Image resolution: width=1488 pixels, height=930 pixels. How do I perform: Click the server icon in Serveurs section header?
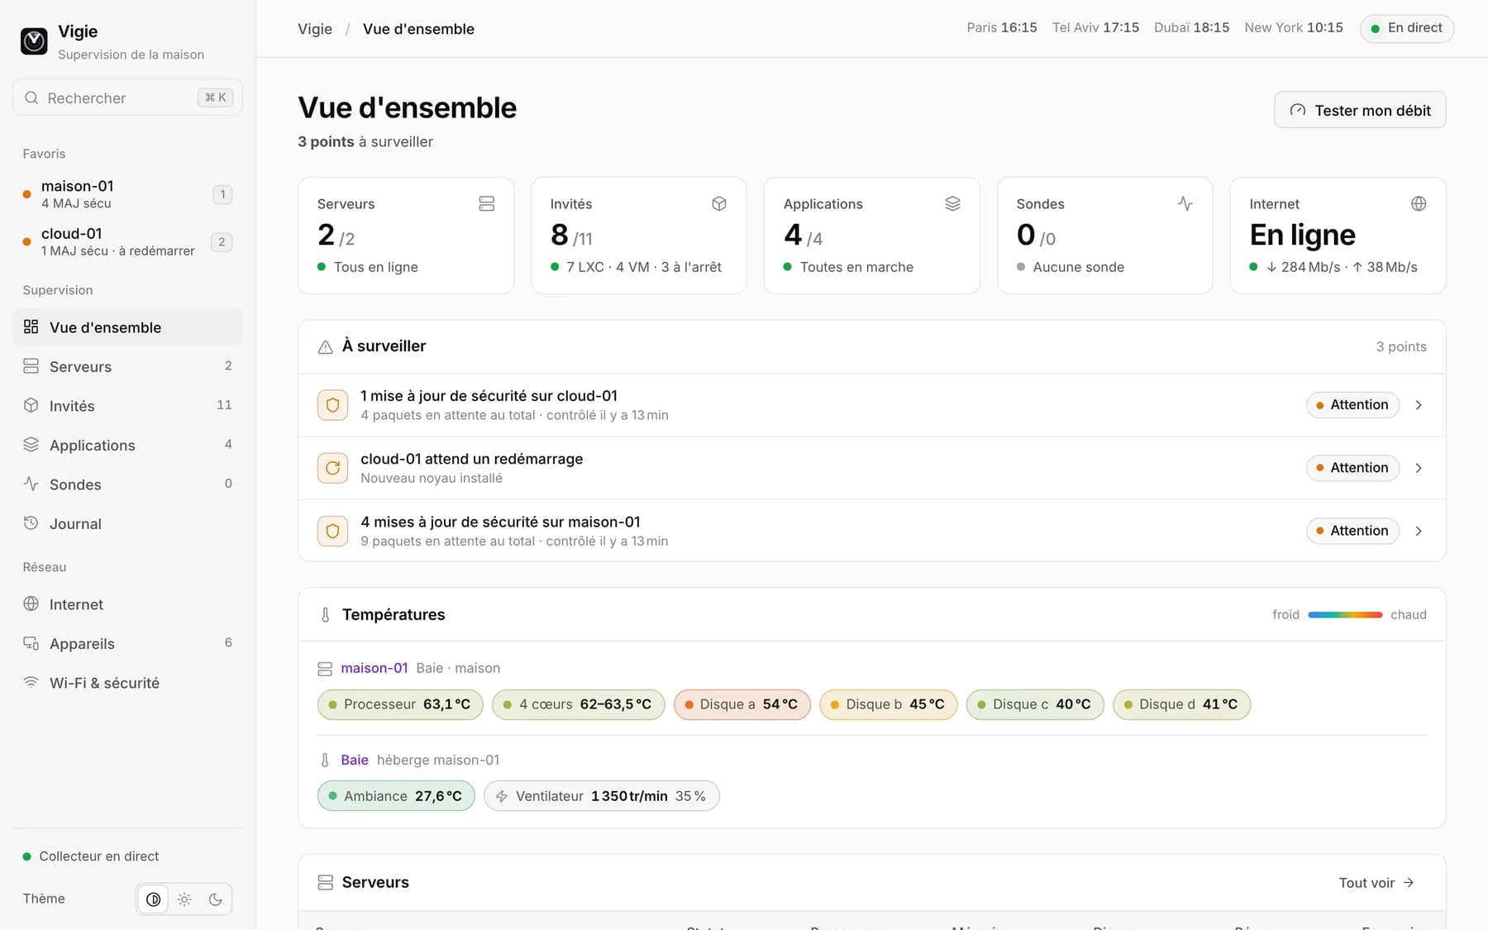point(326,883)
